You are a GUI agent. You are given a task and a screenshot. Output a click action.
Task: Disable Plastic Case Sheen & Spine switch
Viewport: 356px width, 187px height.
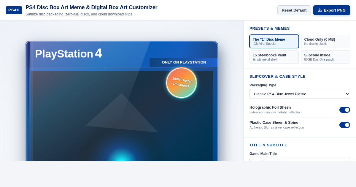click(x=345, y=125)
